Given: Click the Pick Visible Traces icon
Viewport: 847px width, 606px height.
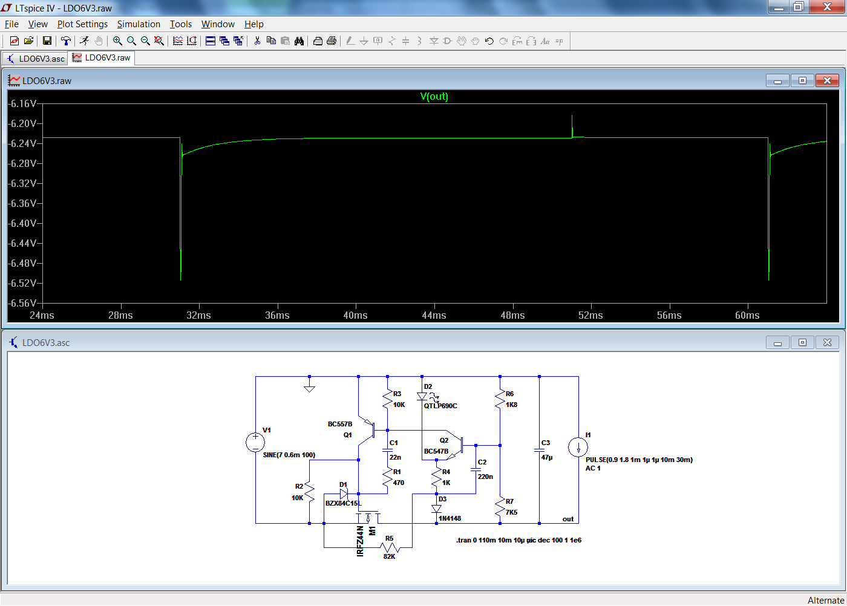Looking at the screenshot, I should click(178, 41).
